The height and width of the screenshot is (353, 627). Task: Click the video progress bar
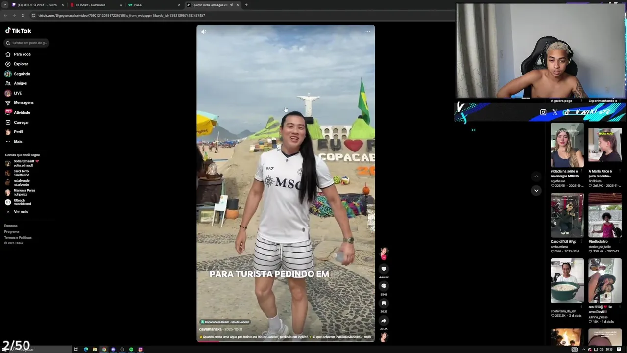(286, 341)
